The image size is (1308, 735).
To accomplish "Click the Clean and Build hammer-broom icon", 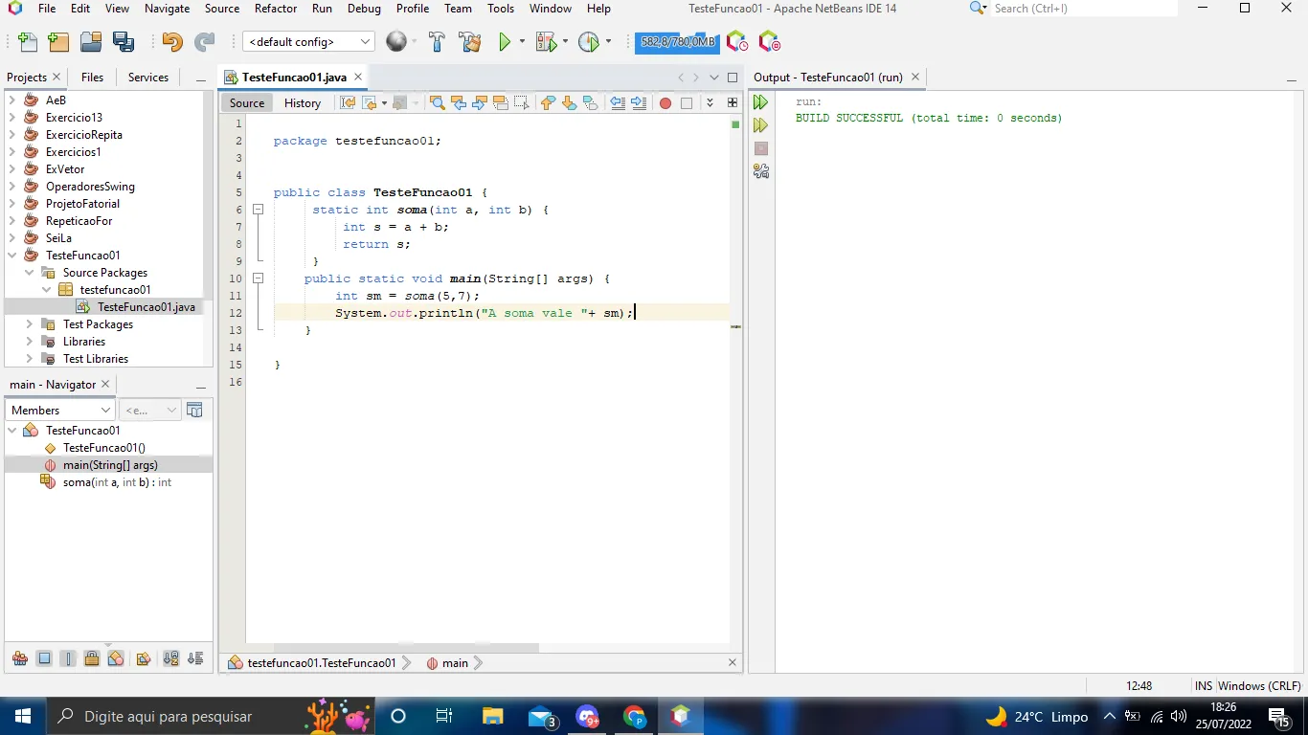I will pos(469,42).
